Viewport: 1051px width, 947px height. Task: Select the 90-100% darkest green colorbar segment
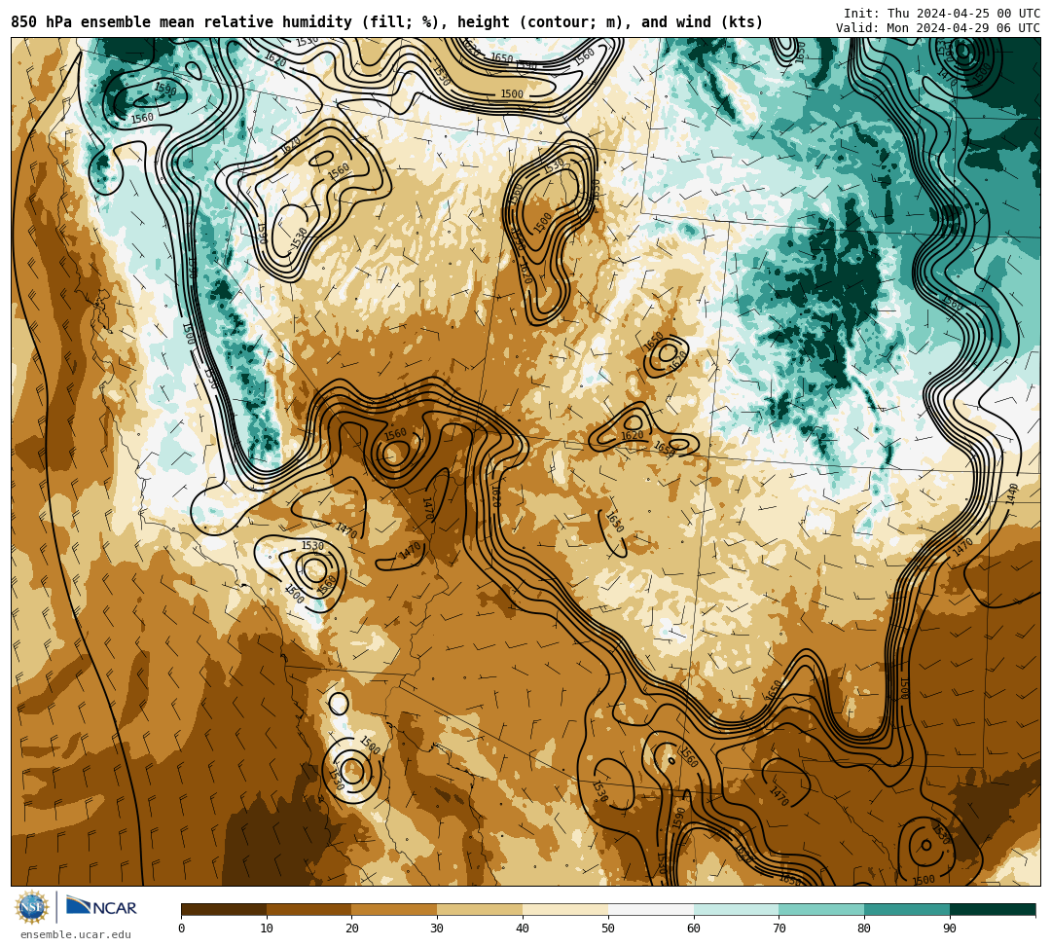pyautogui.click(x=993, y=909)
